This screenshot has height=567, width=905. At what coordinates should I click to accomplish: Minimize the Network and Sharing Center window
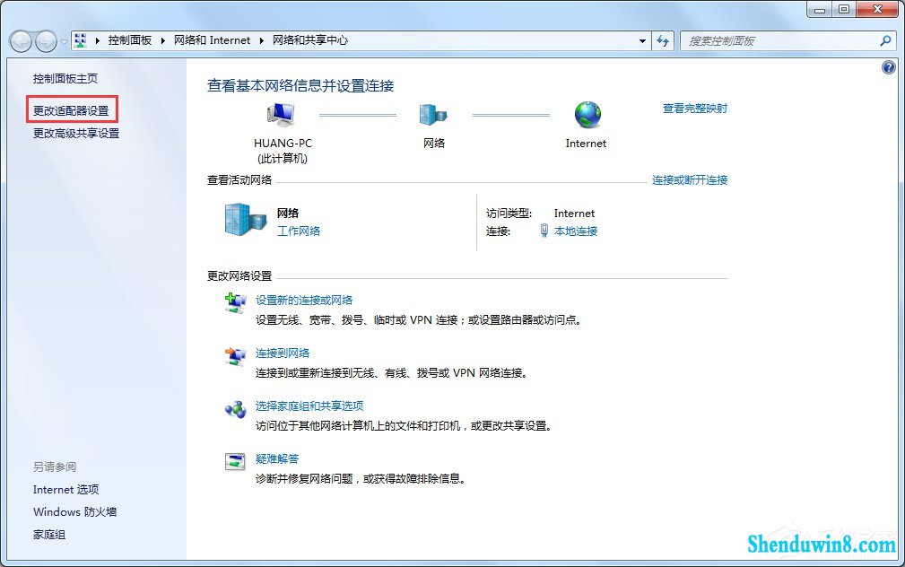click(820, 9)
